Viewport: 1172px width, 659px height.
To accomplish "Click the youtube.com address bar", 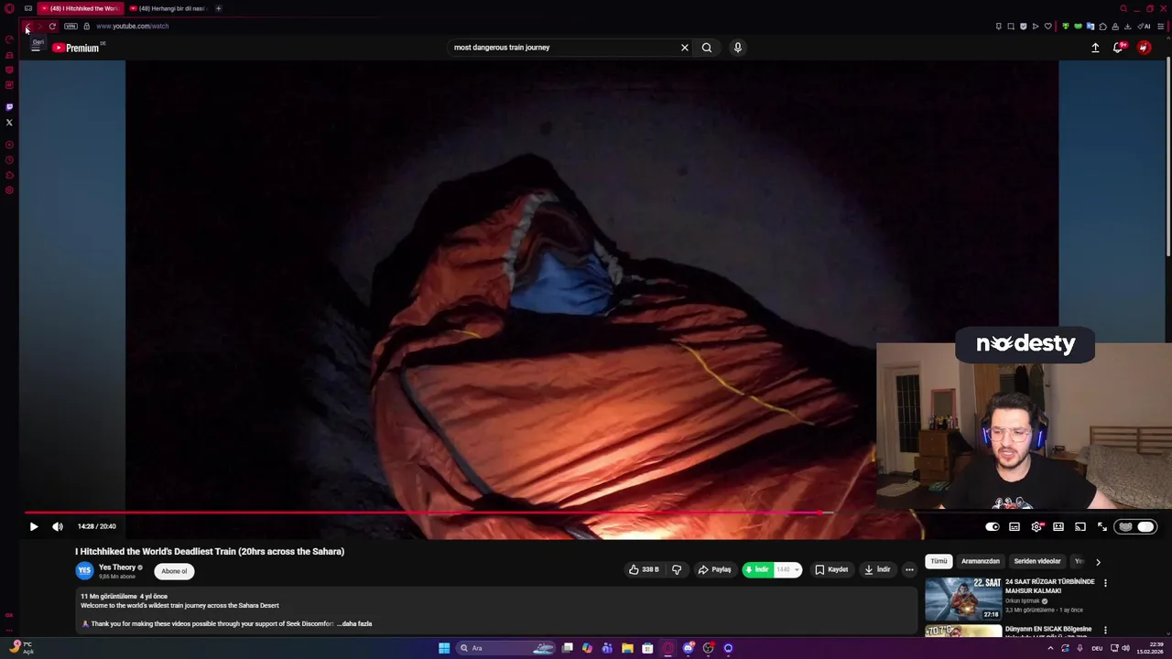I will click(133, 27).
